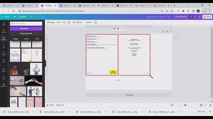Open the Photos panel in sidebar
Screen dimensions: 213x119
click(x=4, y=70)
